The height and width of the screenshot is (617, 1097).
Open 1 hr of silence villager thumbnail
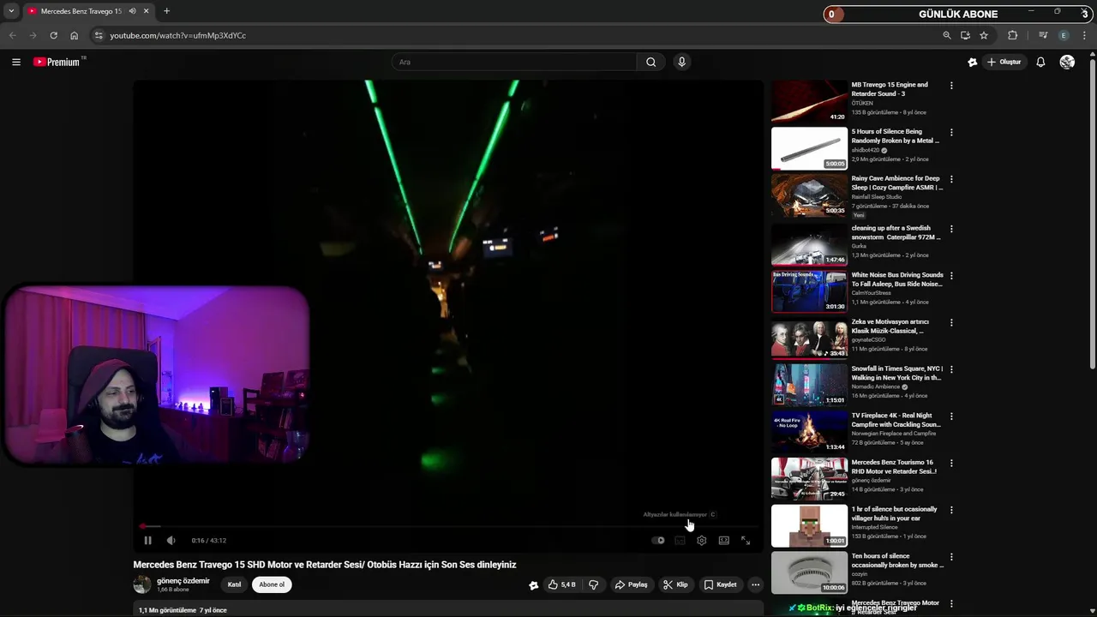pos(809,525)
